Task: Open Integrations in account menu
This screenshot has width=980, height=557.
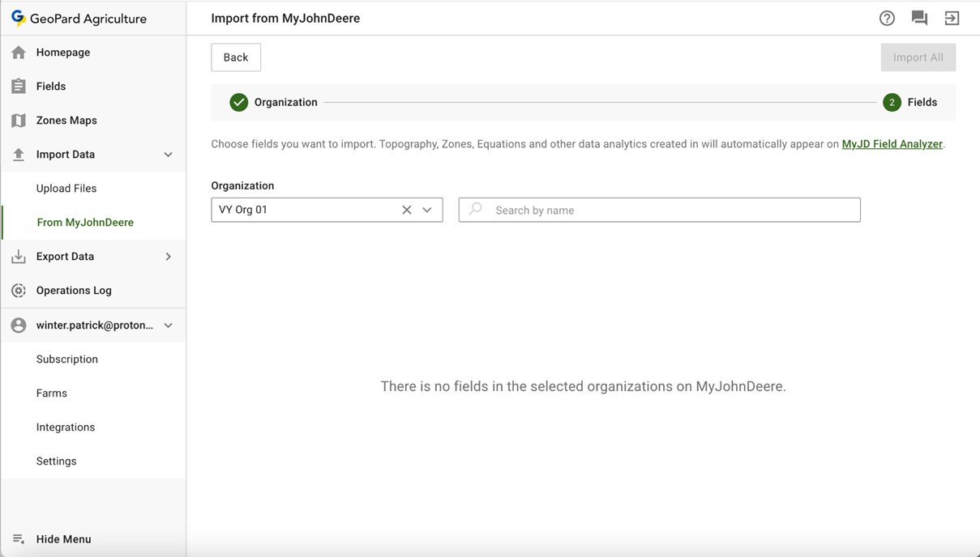Action: click(x=66, y=427)
